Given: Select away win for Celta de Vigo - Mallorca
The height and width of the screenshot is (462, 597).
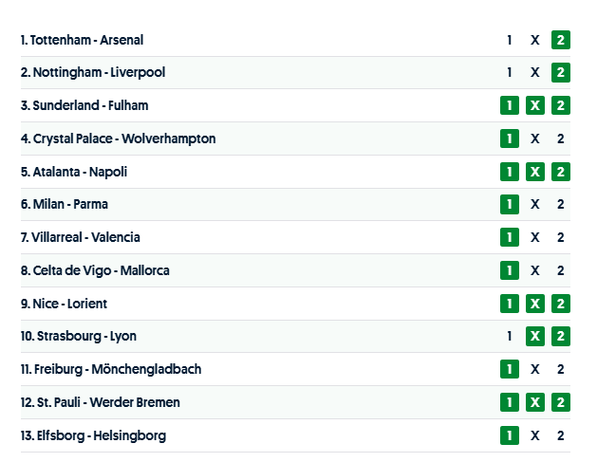Looking at the screenshot, I should 561,270.
